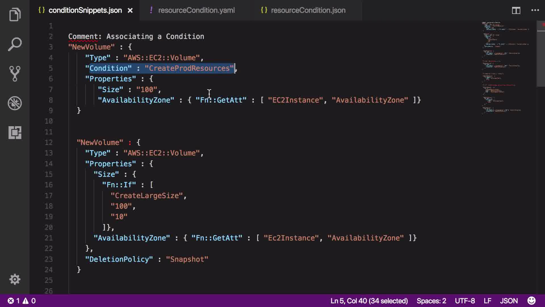Click the LF line ending button
Viewport: 545px width, 307px height.
coord(487,301)
